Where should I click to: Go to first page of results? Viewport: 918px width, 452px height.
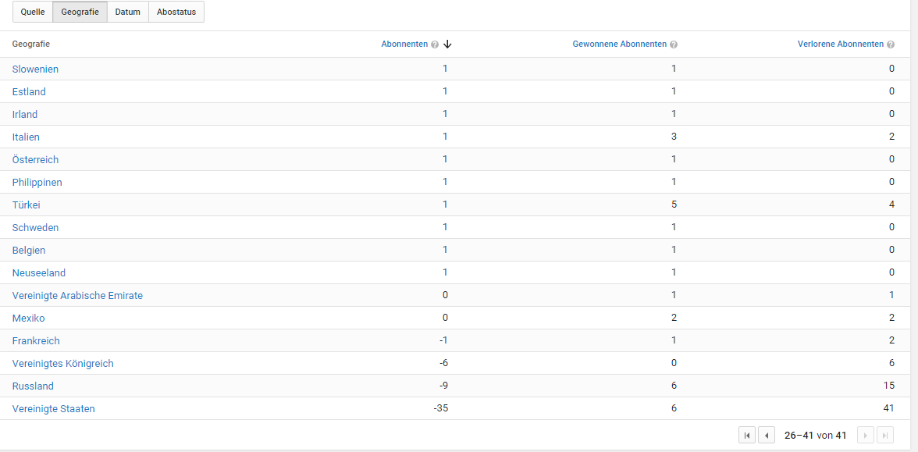(747, 436)
